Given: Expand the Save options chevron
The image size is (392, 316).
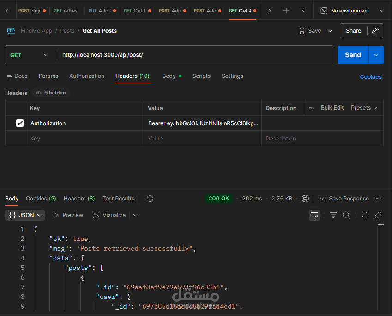Looking at the screenshot, I should coord(330,31).
